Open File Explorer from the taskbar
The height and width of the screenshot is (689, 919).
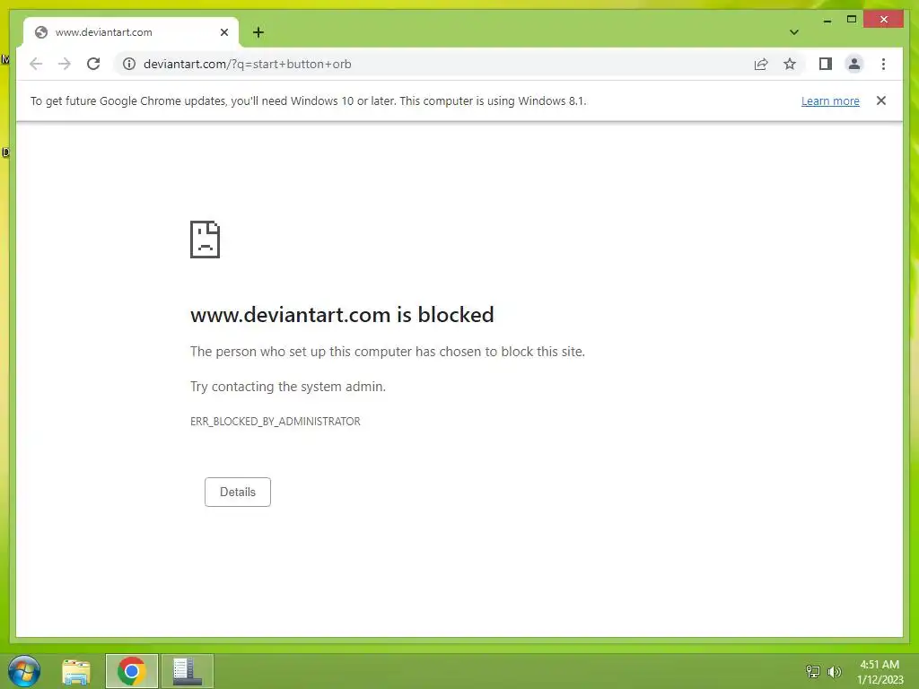pos(76,671)
